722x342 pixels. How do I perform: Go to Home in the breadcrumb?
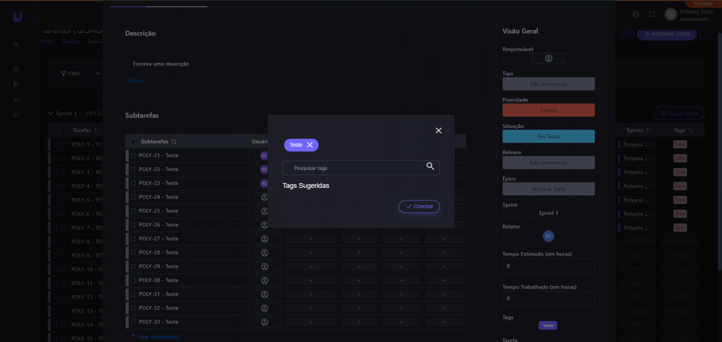pyautogui.click(x=48, y=41)
